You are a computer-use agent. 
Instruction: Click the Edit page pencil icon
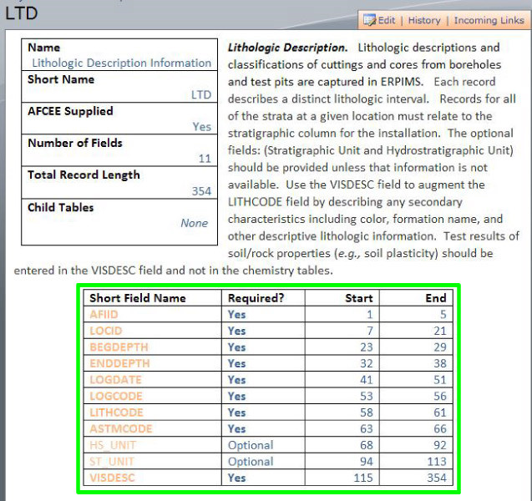[x=370, y=20]
